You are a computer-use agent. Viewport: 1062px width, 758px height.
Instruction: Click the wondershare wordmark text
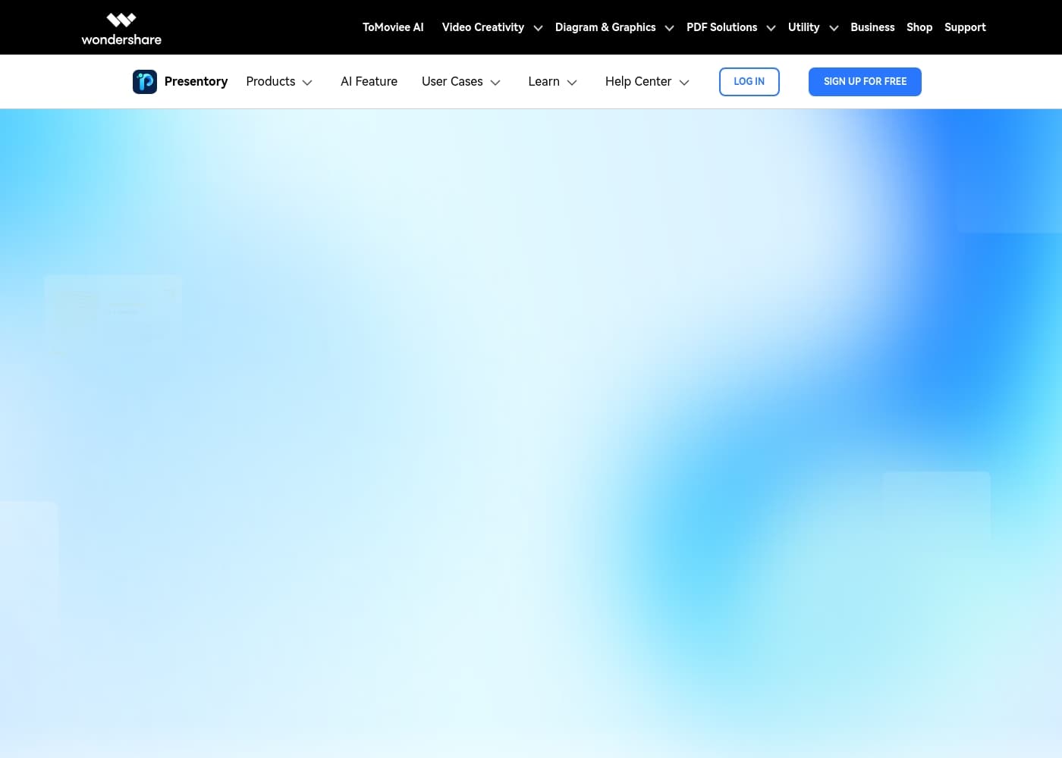tap(121, 39)
